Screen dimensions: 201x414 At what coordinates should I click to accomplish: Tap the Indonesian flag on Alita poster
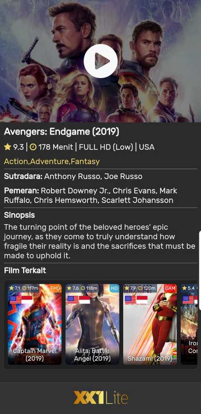84,300
